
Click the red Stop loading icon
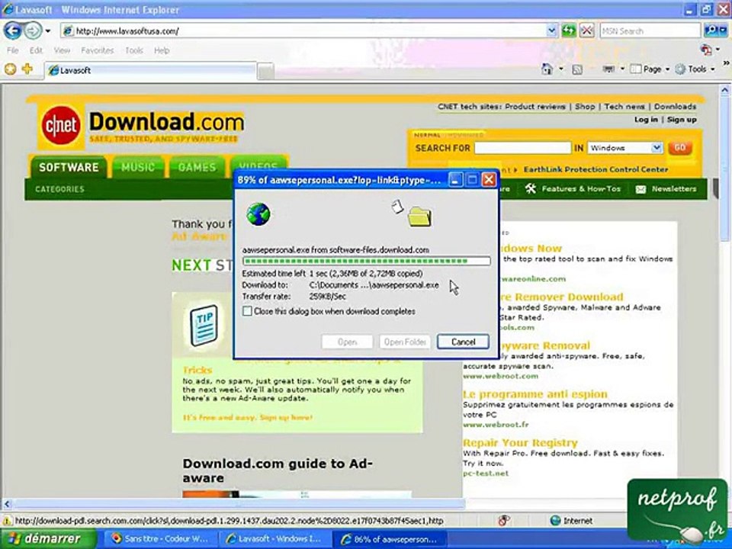tap(587, 30)
